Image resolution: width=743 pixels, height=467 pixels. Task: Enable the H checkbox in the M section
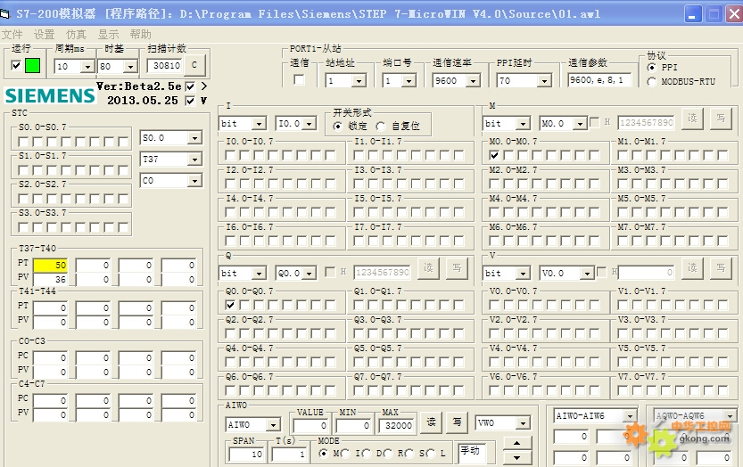coord(595,123)
